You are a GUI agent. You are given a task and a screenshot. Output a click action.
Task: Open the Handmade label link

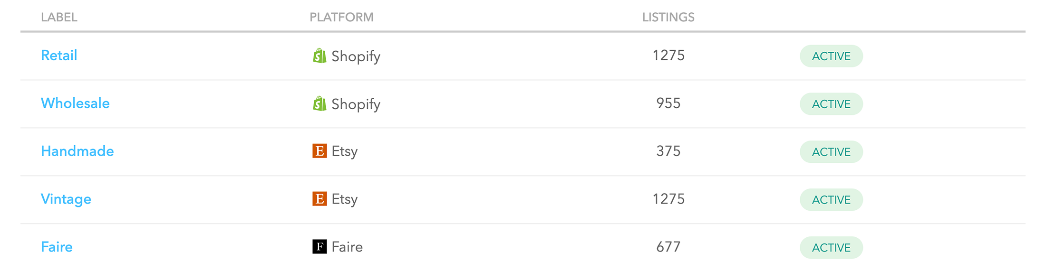77,151
